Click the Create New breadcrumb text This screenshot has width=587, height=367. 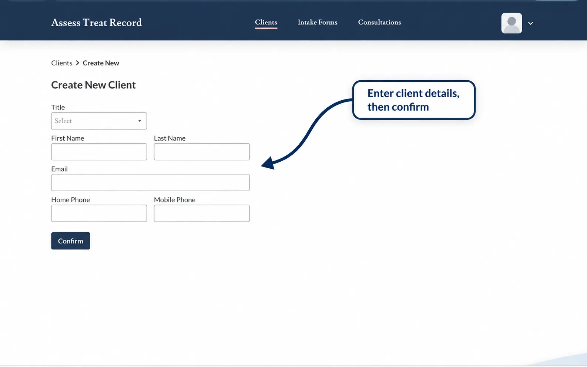tap(101, 63)
